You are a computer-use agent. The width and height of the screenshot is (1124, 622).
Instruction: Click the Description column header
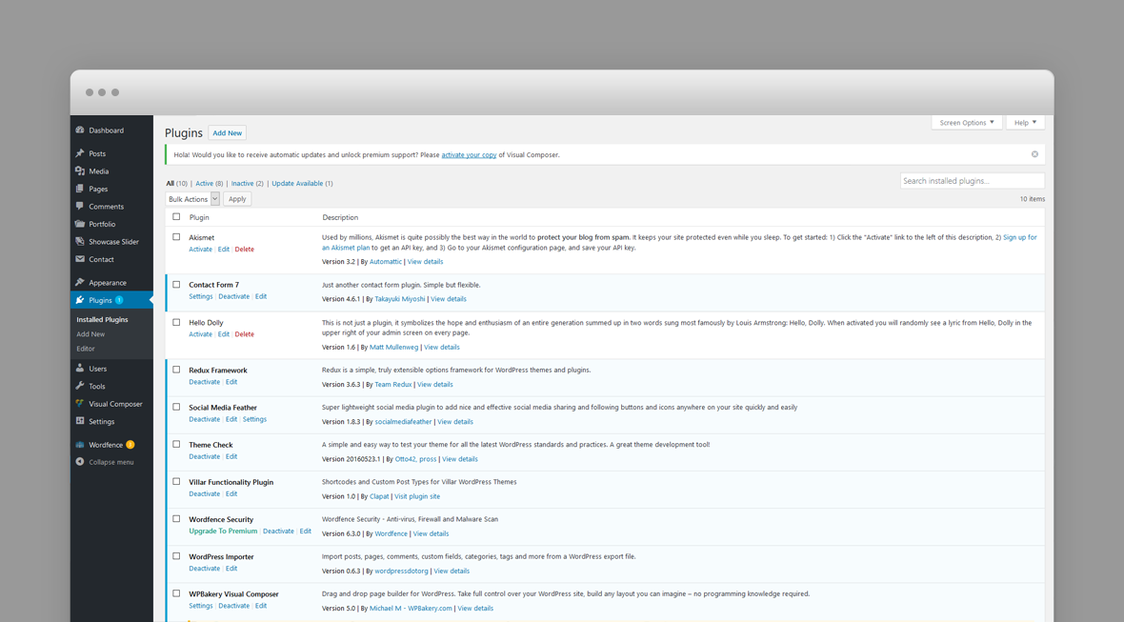pyautogui.click(x=340, y=217)
